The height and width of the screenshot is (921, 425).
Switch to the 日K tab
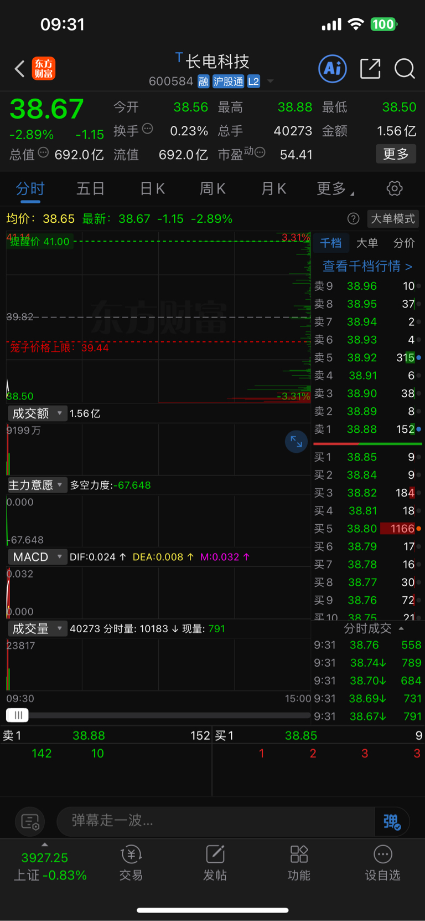tap(152, 189)
